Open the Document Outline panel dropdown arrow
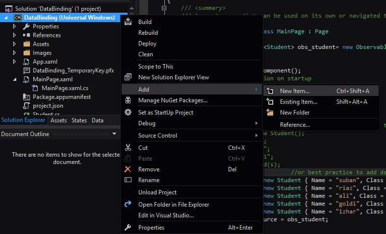 pyautogui.click(x=114, y=134)
